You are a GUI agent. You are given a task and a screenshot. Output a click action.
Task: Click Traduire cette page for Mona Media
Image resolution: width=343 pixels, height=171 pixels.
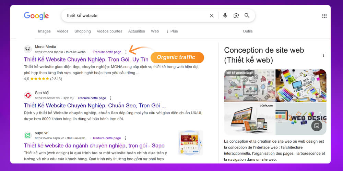[107, 52]
